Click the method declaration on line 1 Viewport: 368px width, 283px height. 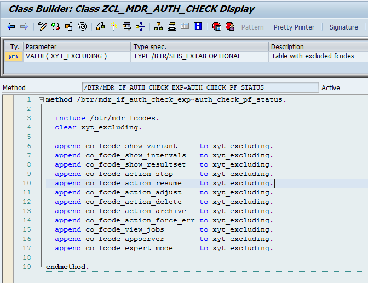click(x=166, y=100)
